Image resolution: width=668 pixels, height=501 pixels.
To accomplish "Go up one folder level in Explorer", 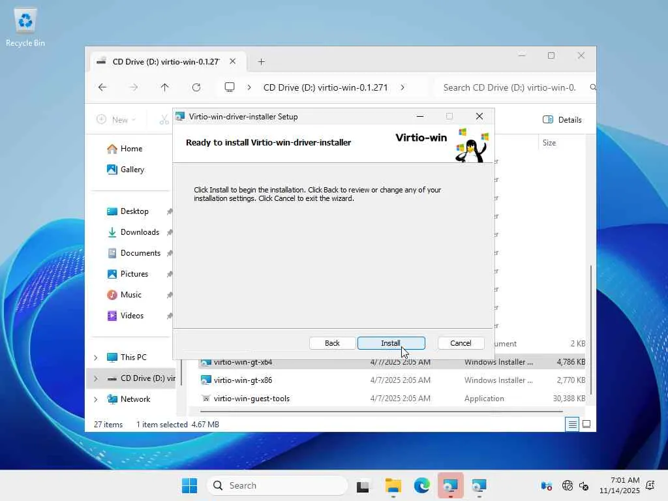I will tap(165, 87).
